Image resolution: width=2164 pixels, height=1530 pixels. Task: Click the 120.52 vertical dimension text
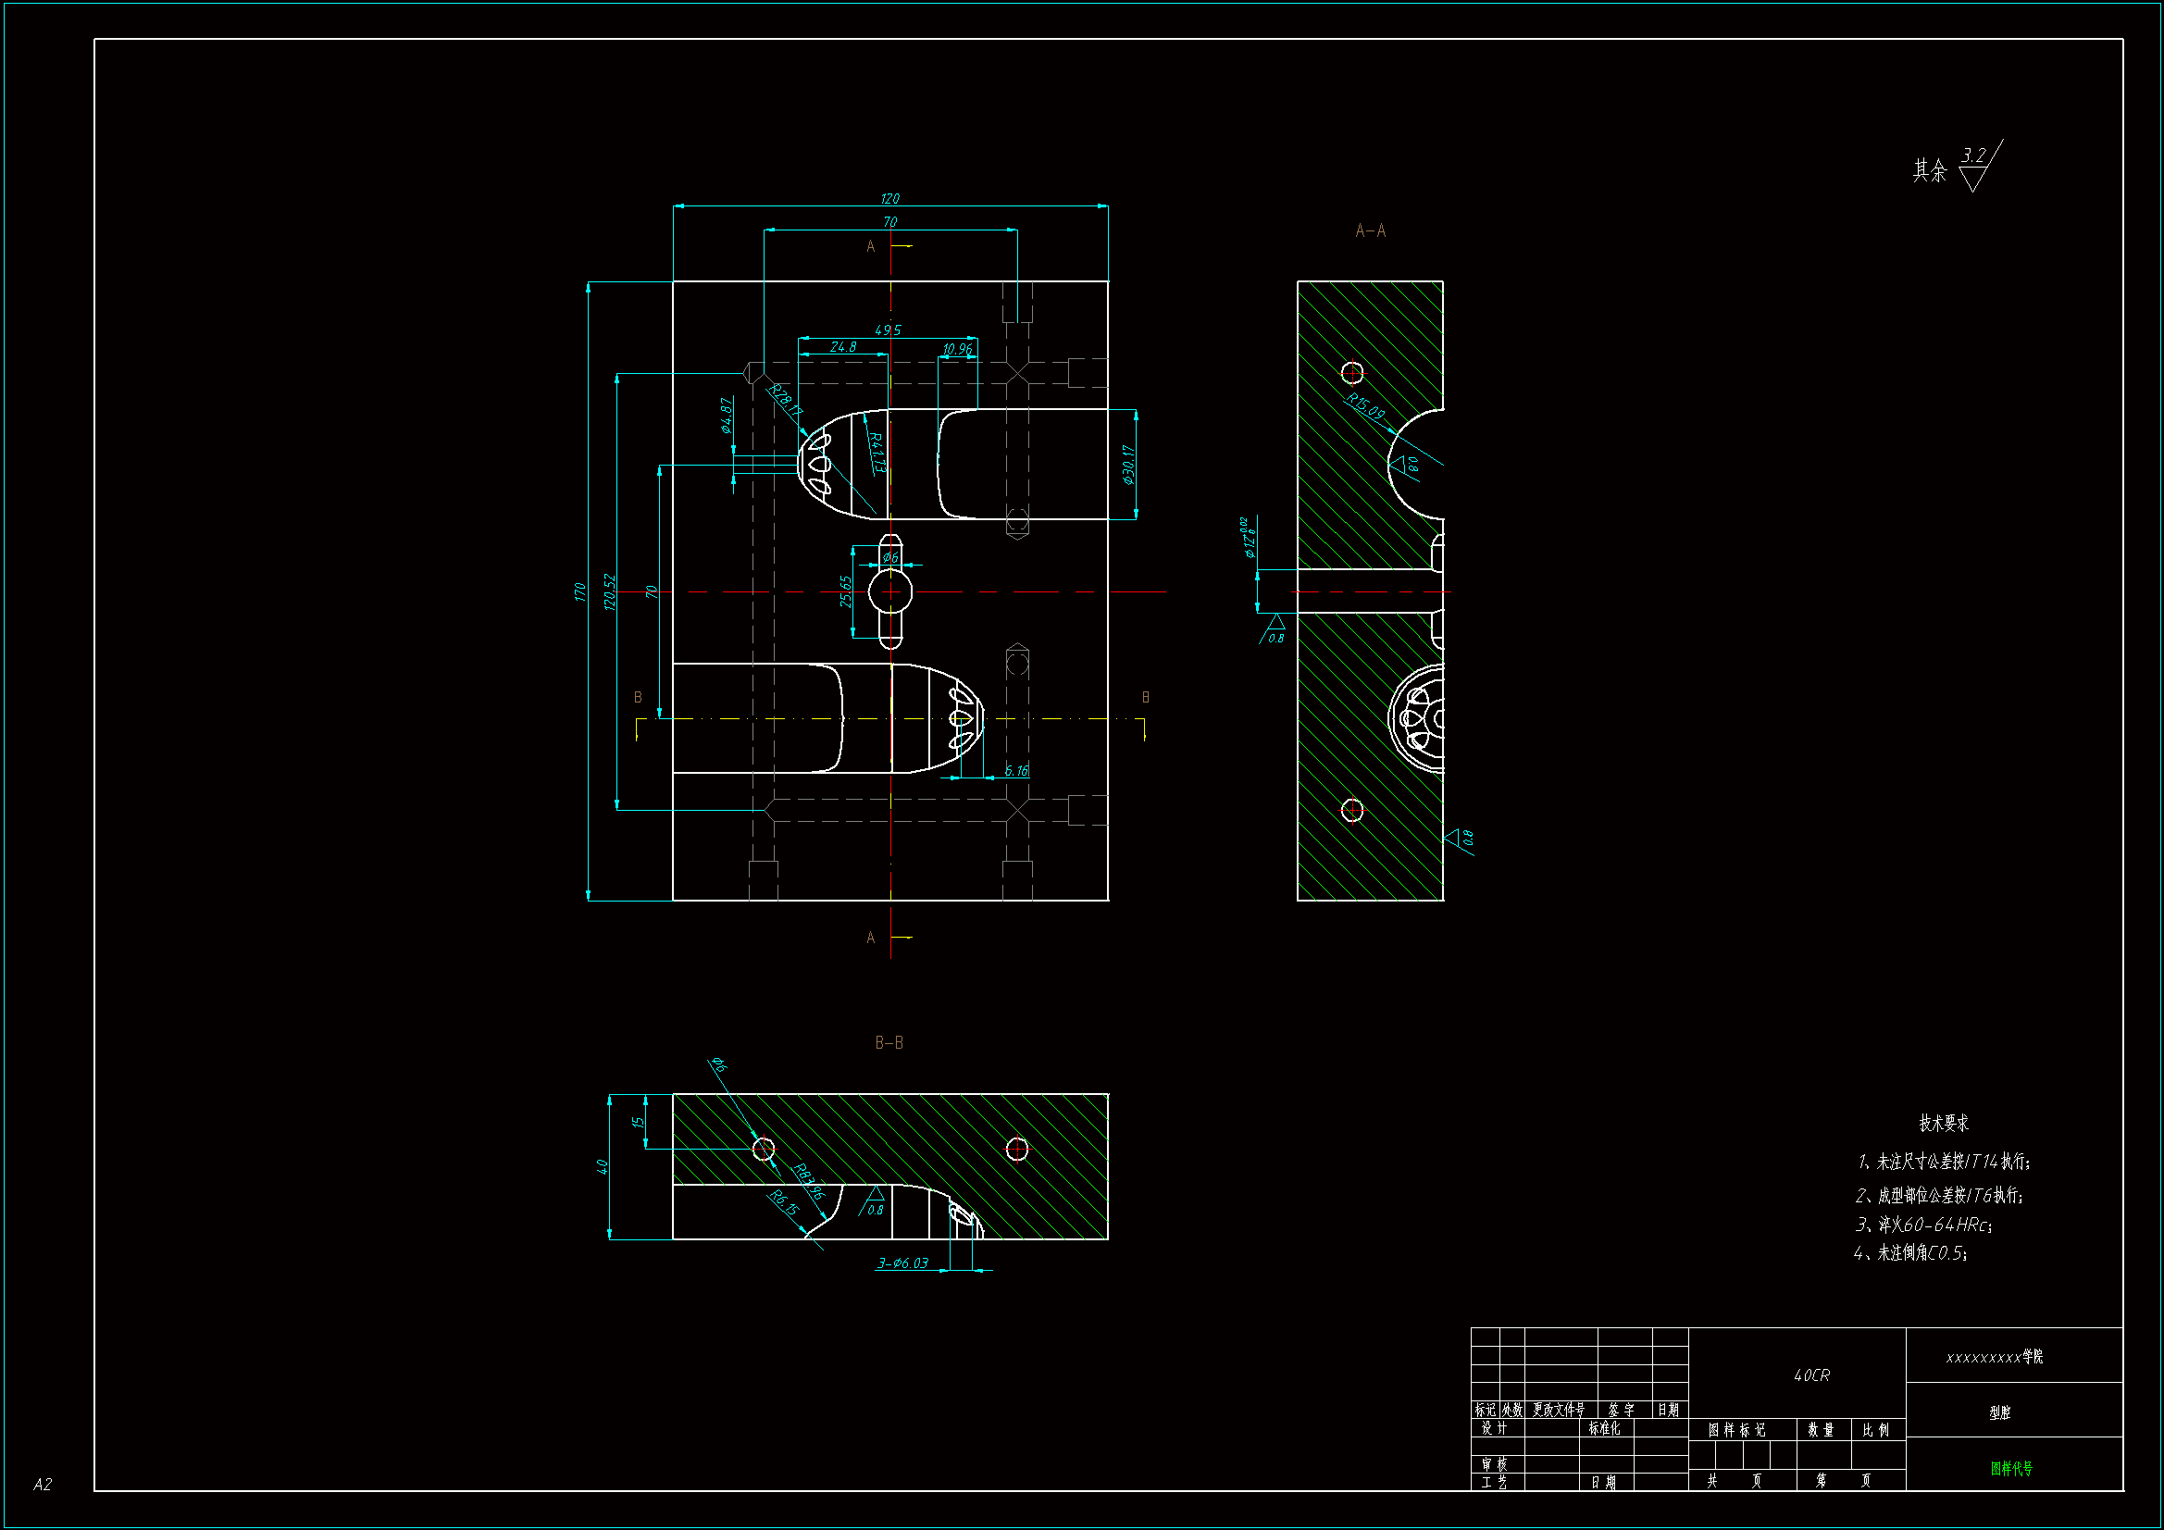609,592
